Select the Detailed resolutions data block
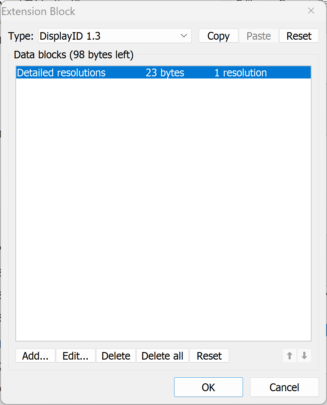Viewport: 327px width, 405px height. 163,72
